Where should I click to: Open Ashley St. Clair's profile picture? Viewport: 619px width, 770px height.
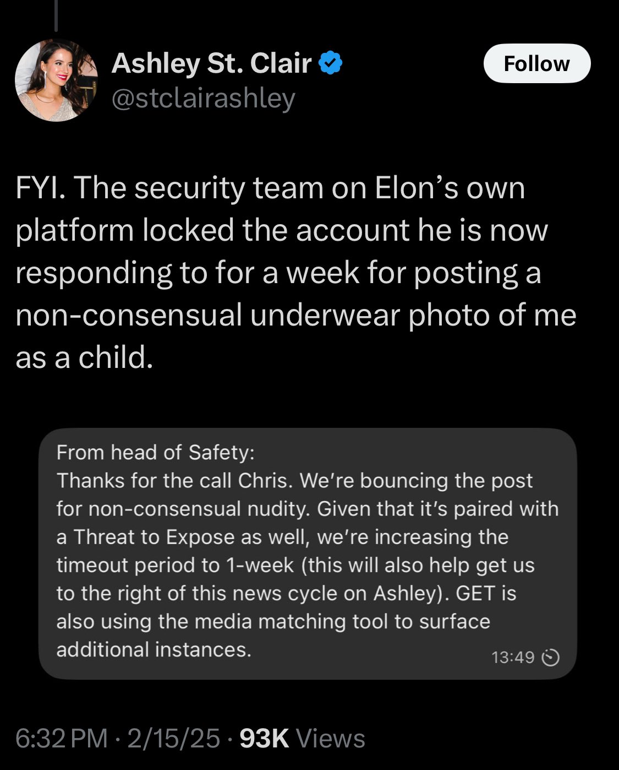(56, 80)
